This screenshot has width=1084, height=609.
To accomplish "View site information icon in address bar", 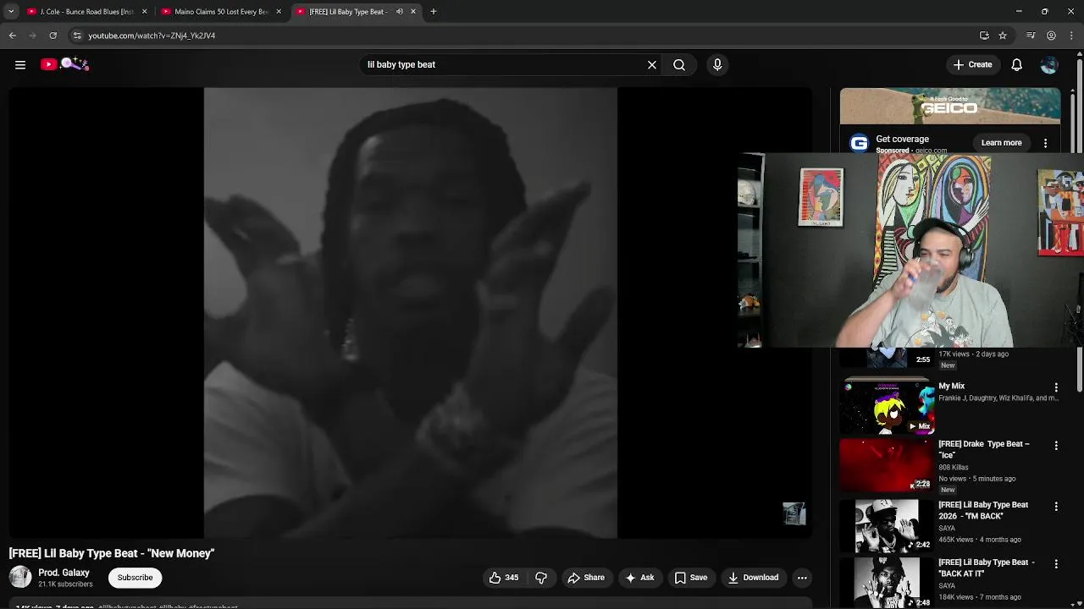I will 77,36.
